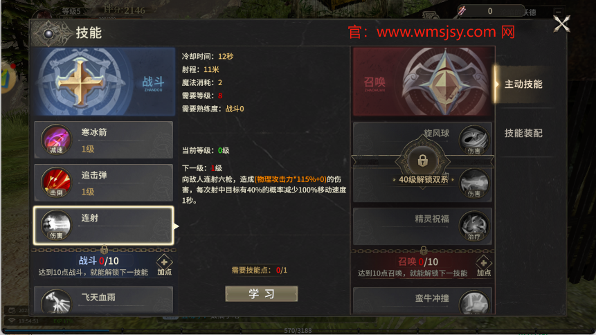596x335 pixels.
Task: Select the 召唤 skill tree banner
Action: 424,82
